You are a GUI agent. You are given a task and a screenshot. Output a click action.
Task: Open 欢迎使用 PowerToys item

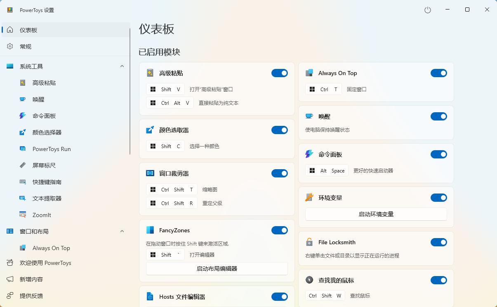[x=66, y=263]
